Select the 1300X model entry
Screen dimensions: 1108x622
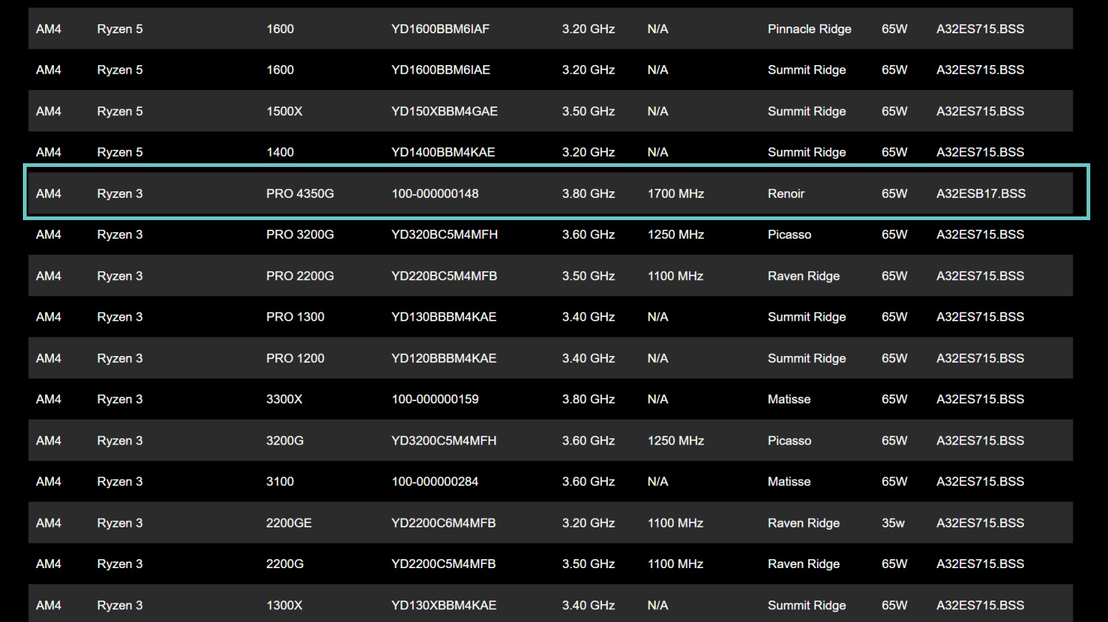pyautogui.click(x=284, y=605)
